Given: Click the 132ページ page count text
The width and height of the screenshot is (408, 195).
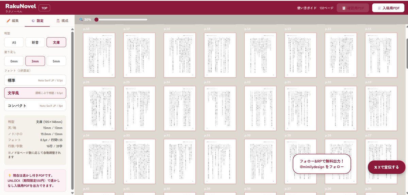Looking at the screenshot, I should click(x=326, y=8).
